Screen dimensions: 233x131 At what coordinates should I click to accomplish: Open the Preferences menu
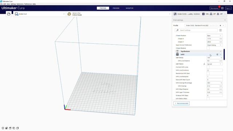point(28,4)
